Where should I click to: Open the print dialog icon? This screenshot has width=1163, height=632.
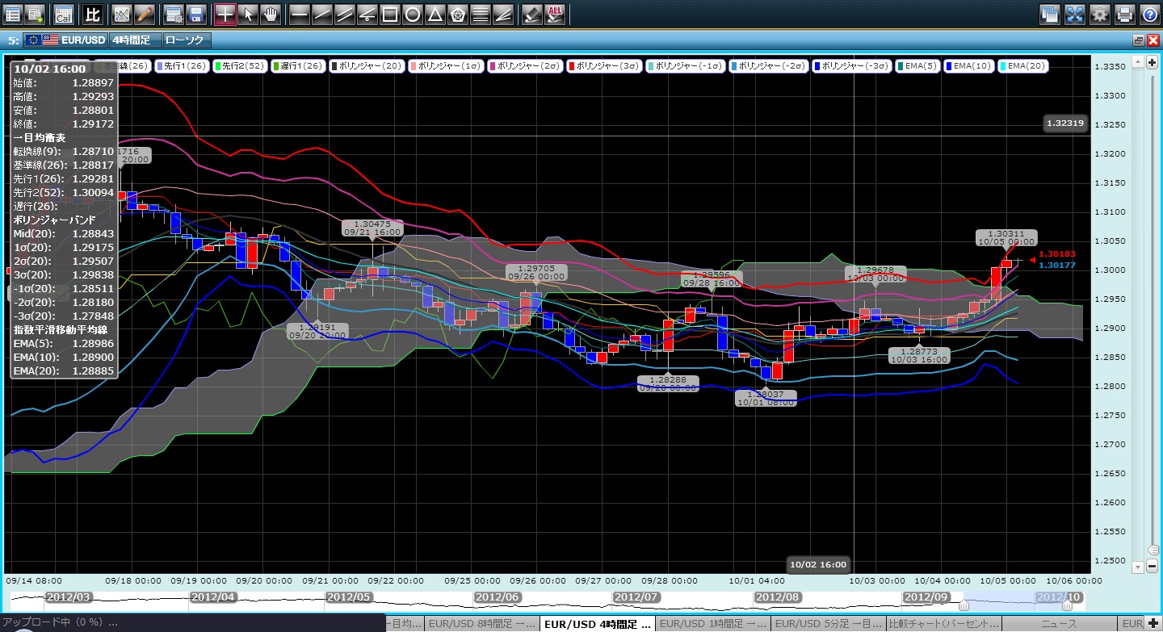(1124, 14)
